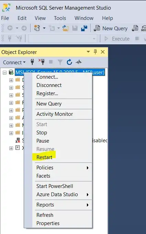Pin the Object Explorer panel with pushpin icon

(95, 52)
